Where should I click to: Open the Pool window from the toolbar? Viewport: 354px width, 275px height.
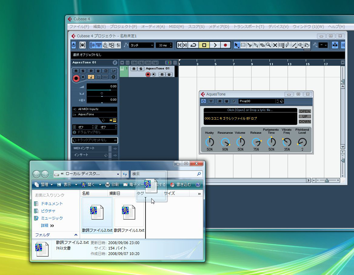coord(112,45)
